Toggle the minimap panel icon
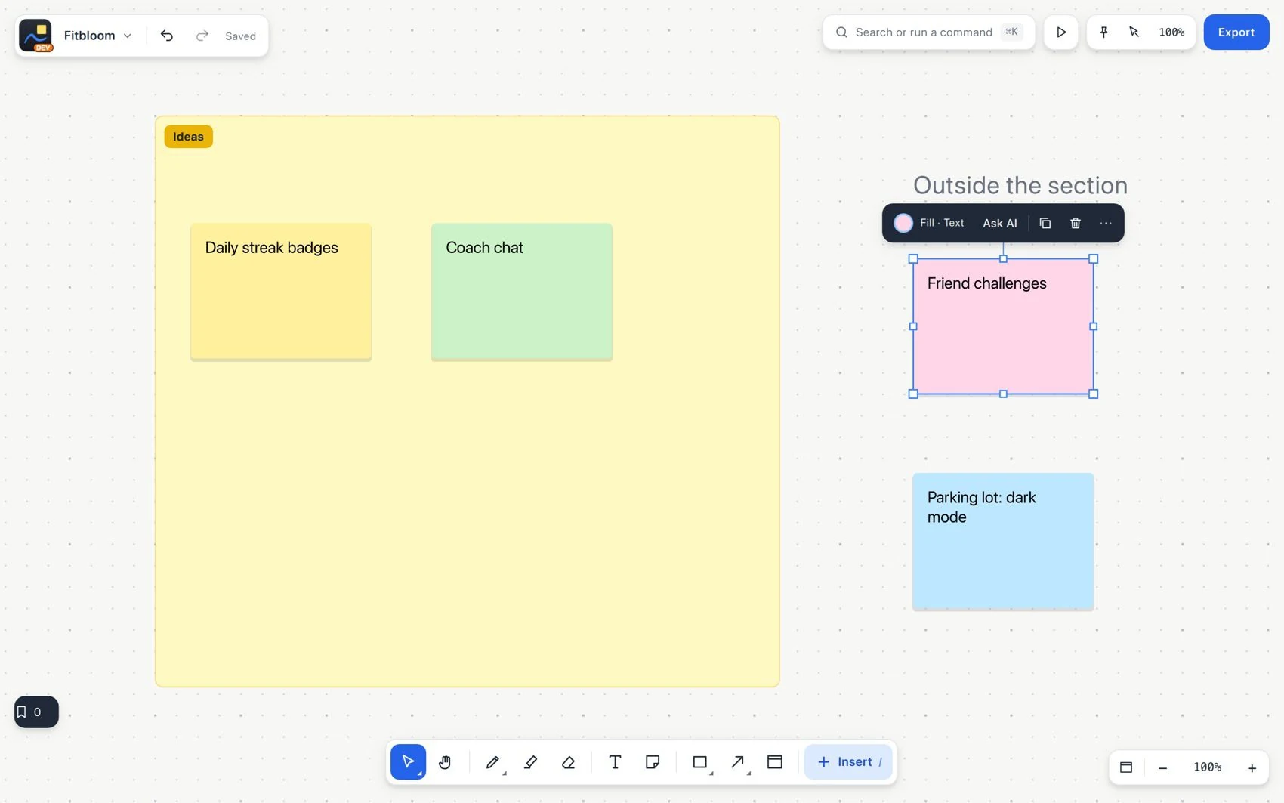Image resolution: width=1284 pixels, height=803 pixels. (x=1126, y=767)
